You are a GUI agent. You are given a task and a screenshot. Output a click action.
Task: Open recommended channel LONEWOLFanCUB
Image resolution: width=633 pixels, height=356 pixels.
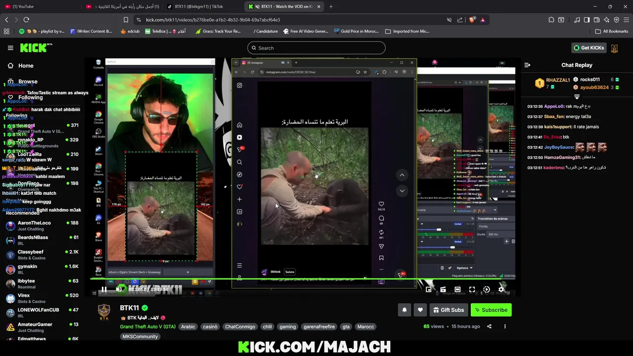42,313
